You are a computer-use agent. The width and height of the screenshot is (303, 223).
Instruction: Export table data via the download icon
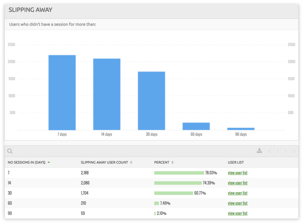[259, 151]
